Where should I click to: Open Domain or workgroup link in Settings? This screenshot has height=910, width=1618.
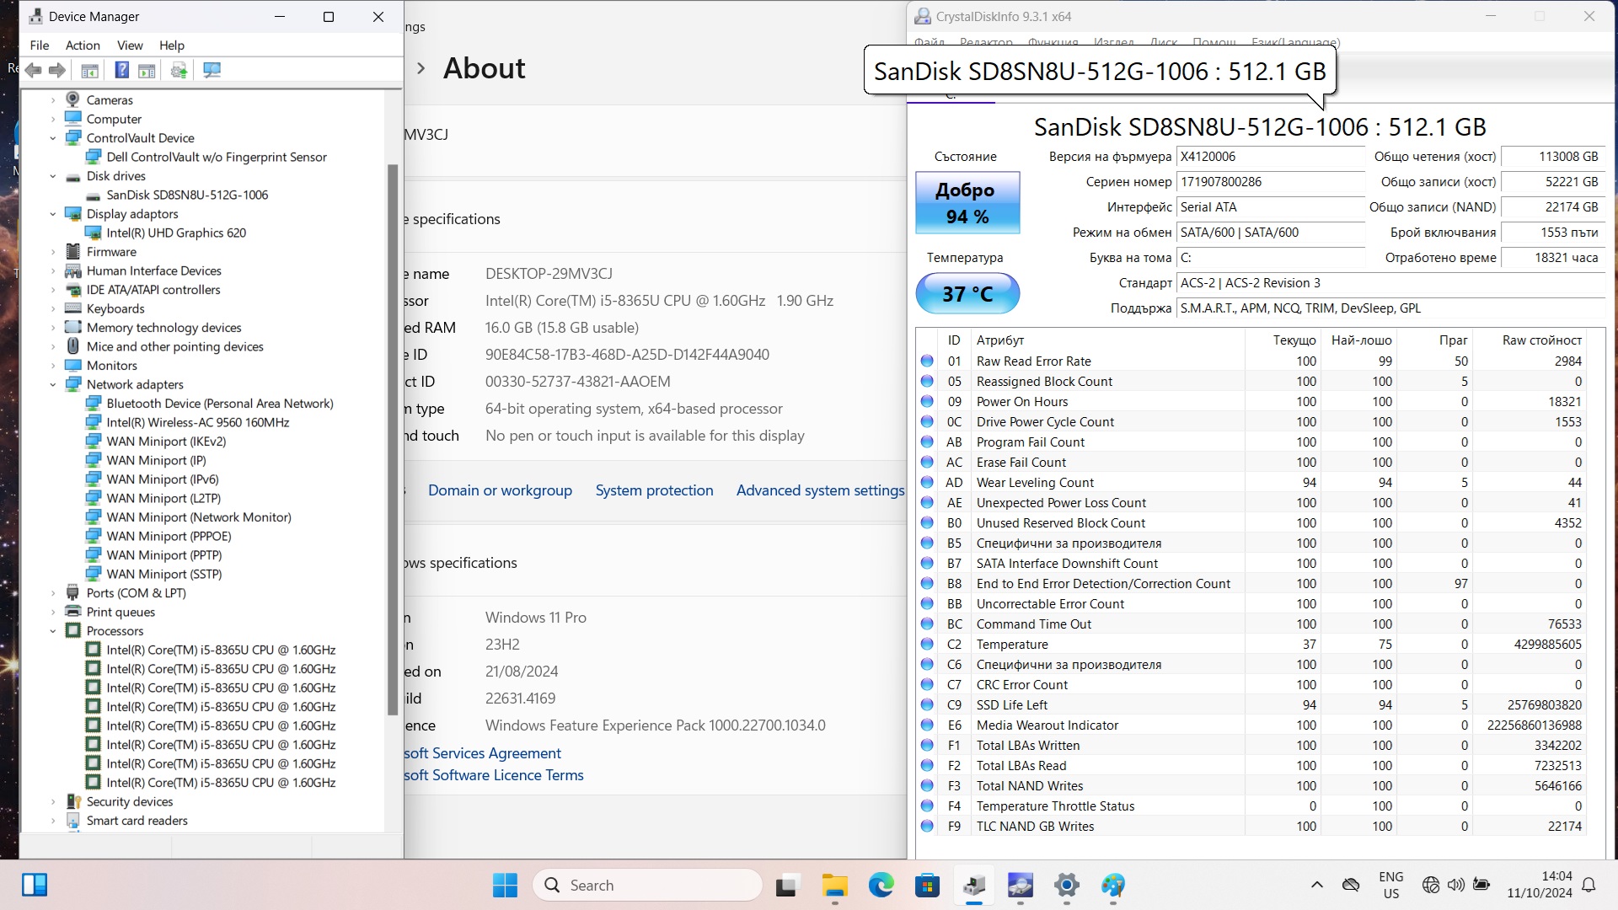click(x=500, y=490)
